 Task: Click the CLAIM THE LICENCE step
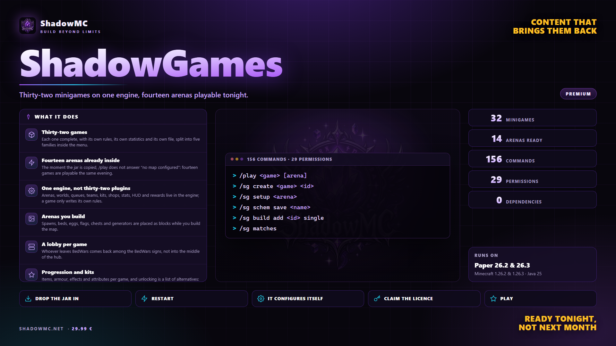(424, 299)
